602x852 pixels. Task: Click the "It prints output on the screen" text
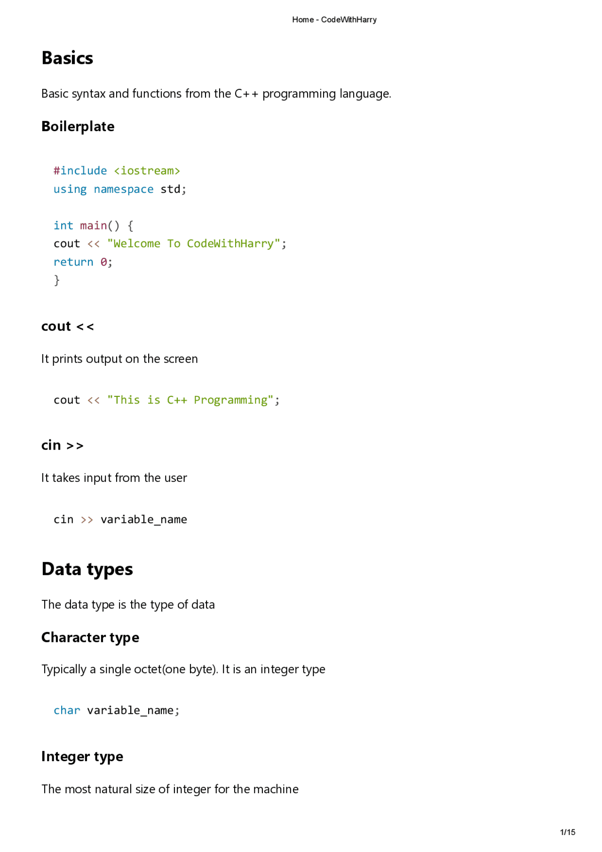pyautogui.click(x=119, y=359)
